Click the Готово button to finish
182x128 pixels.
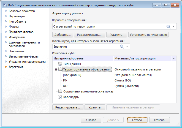pyautogui.click(x=137, y=120)
